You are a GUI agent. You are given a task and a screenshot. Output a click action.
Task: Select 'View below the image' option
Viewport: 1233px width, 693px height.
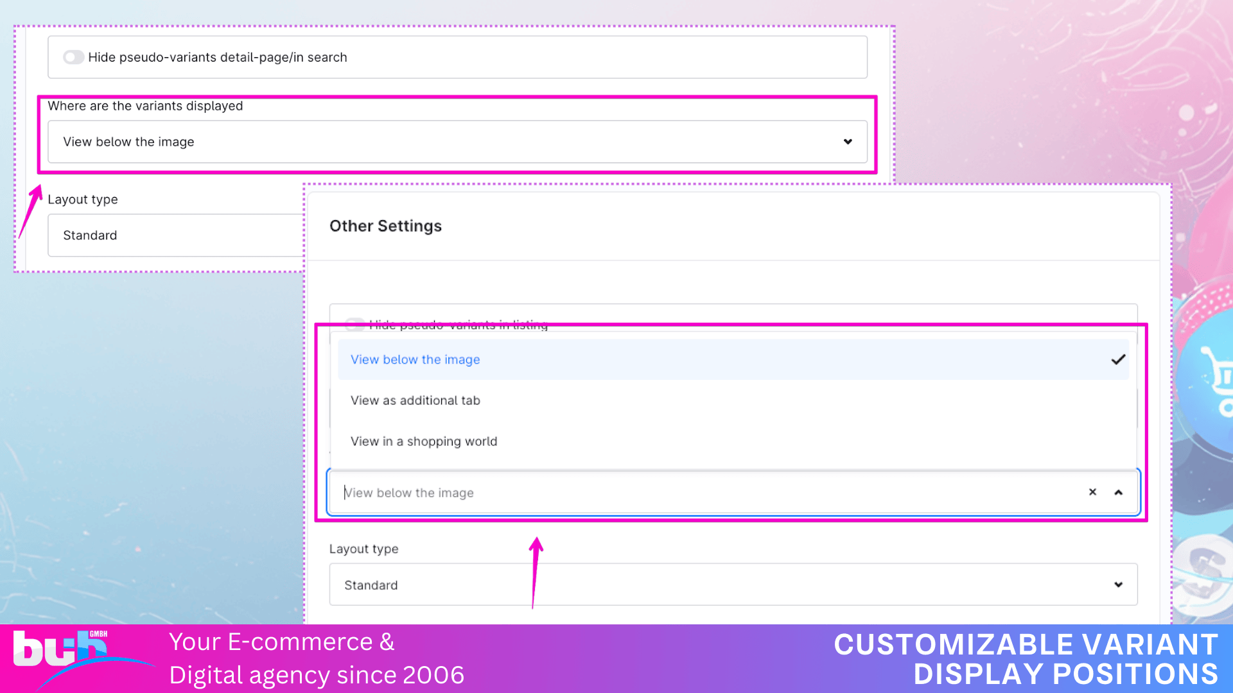pyautogui.click(x=415, y=360)
